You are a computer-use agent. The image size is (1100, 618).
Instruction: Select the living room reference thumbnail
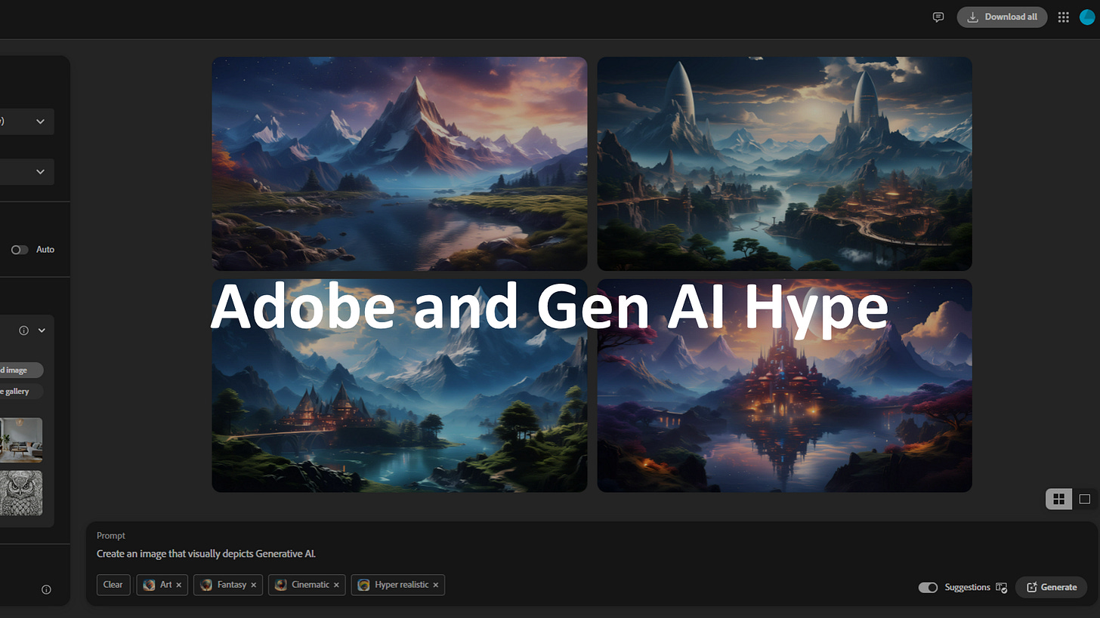[21, 440]
